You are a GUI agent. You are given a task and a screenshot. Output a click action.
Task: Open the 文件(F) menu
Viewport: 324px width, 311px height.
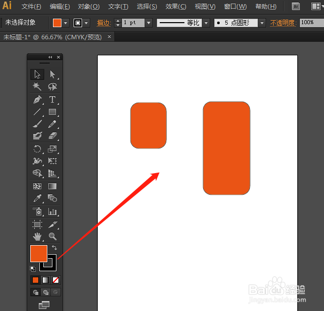31,7
